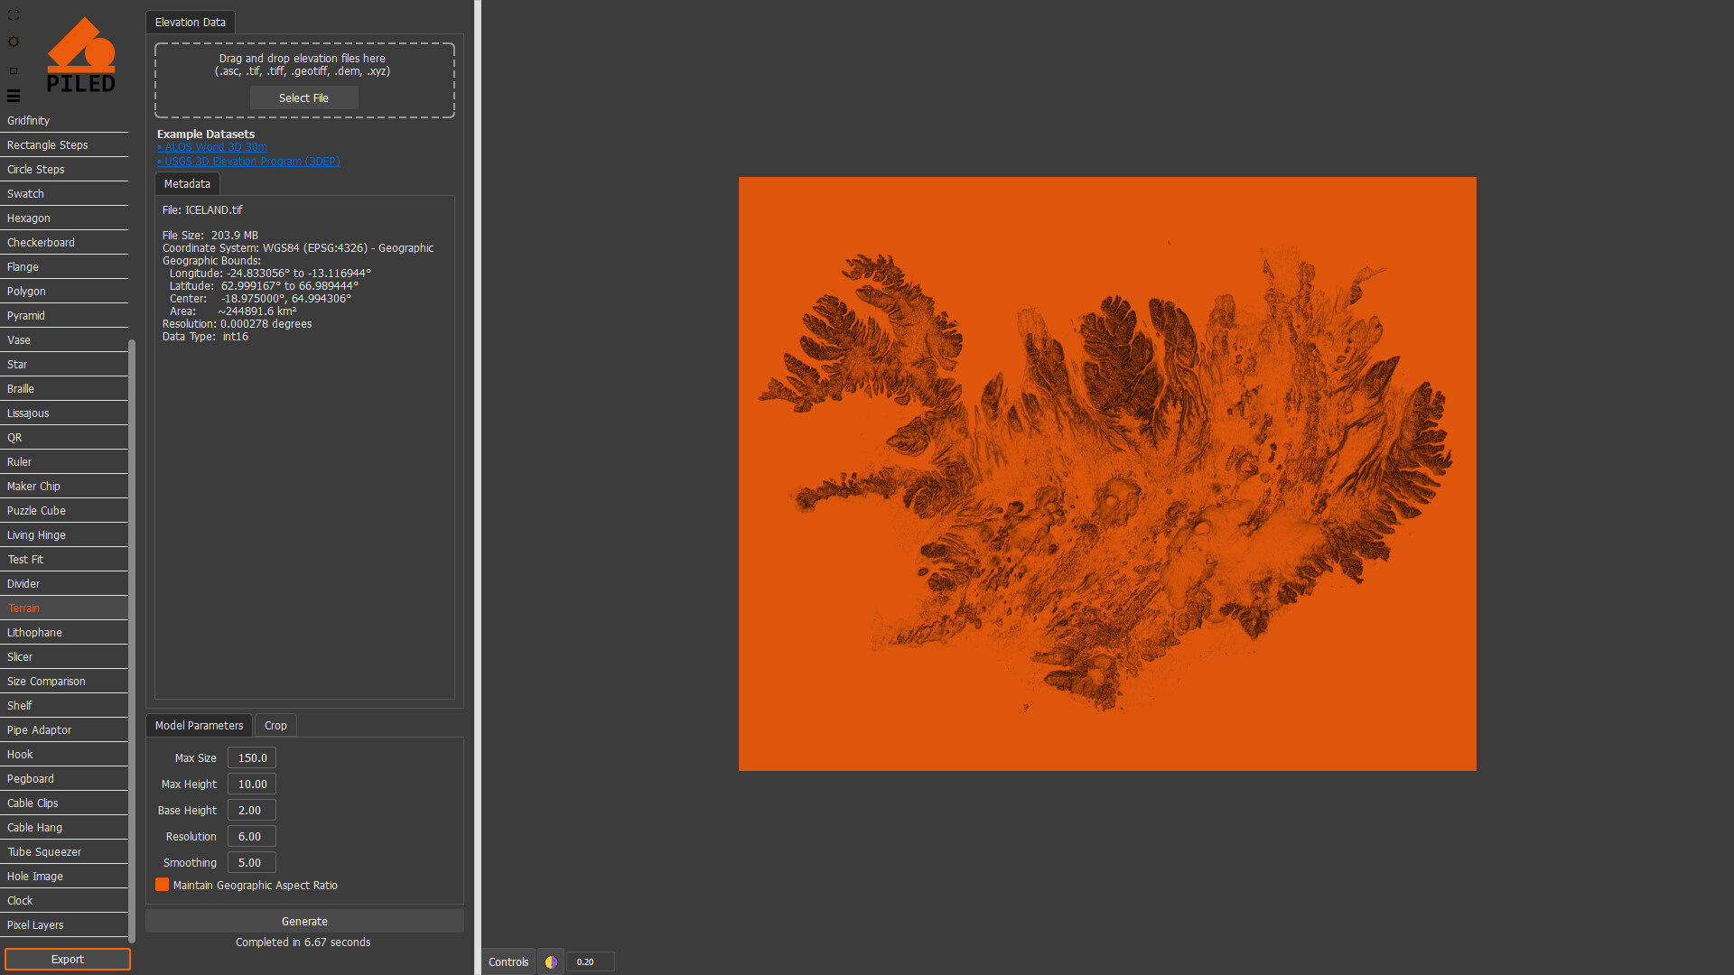Viewport: 1734px width, 975px height.
Task: Select Lithophane from the sidebar list
Action: click(33, 632)
